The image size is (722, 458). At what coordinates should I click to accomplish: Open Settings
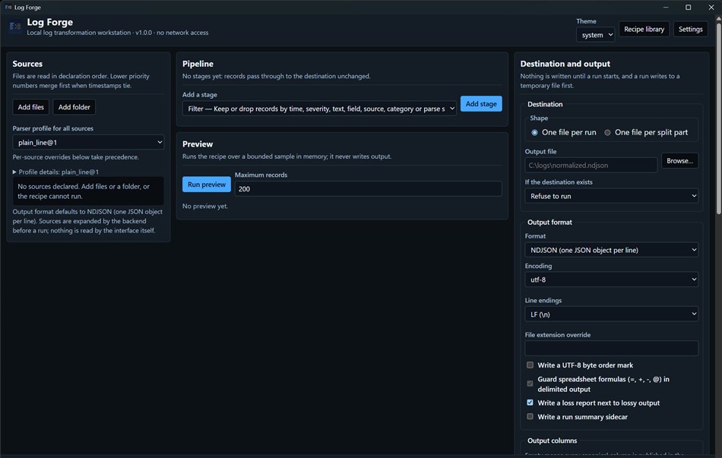690,29
